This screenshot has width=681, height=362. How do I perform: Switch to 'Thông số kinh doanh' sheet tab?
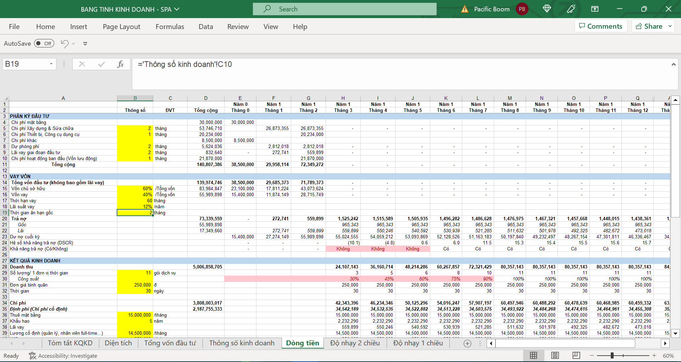click(x=242, y=343)
